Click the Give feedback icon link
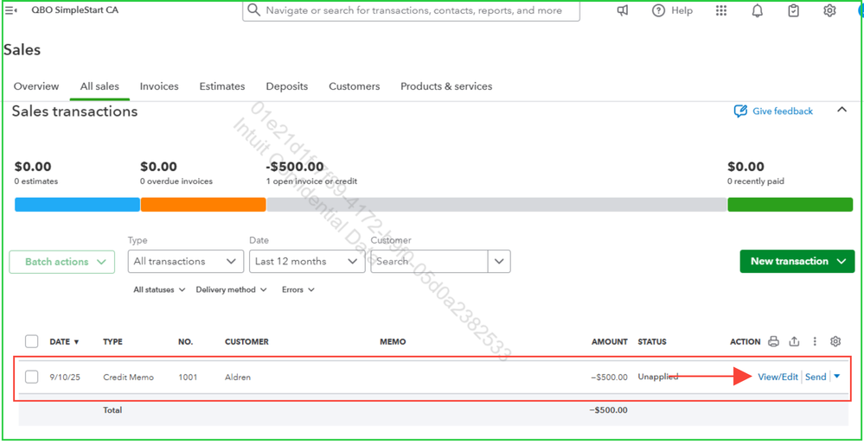 point(774,111)
